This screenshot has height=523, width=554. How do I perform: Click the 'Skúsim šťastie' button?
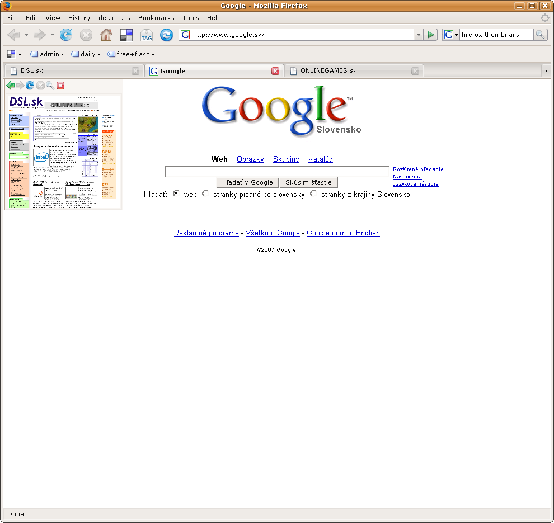click(x=308, y=182)
